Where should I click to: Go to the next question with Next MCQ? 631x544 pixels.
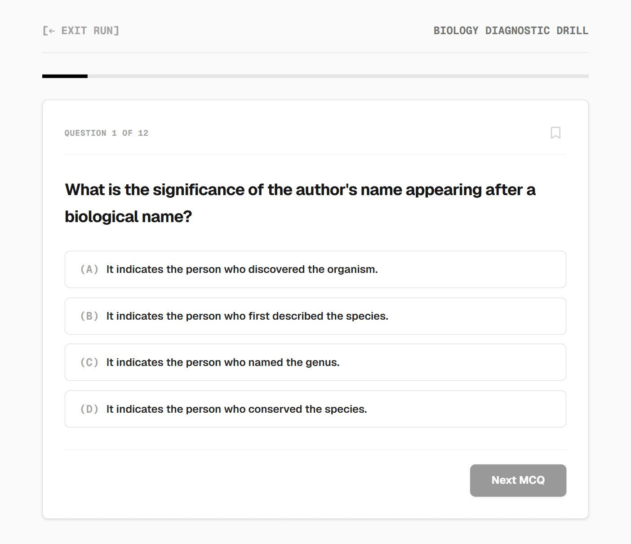click(518, 481)
